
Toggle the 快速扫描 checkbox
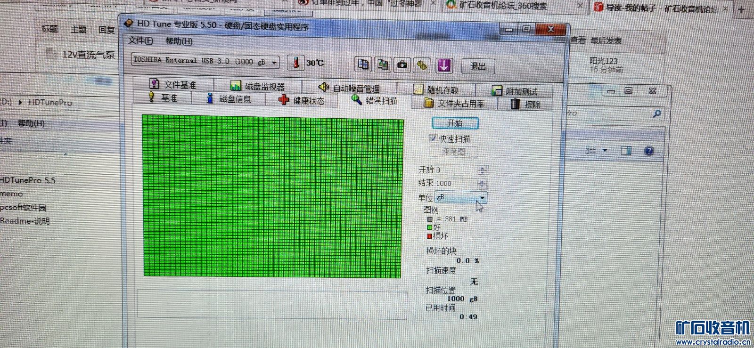433,138
